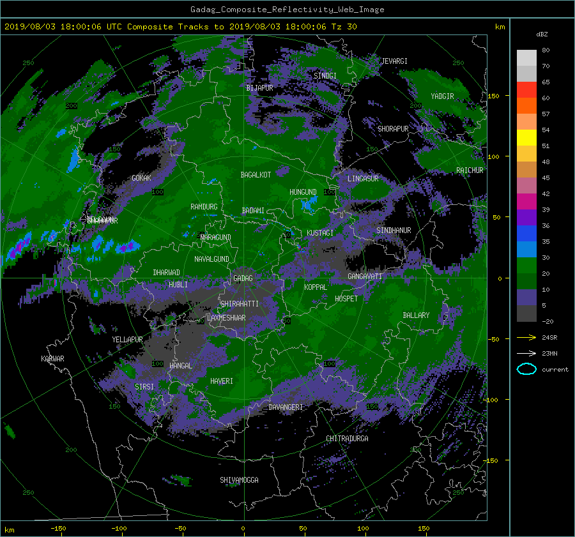Image resolution: width=575 pixels, height=537 pixels.
Task: Select the HAVERI label
Action: 222,381
